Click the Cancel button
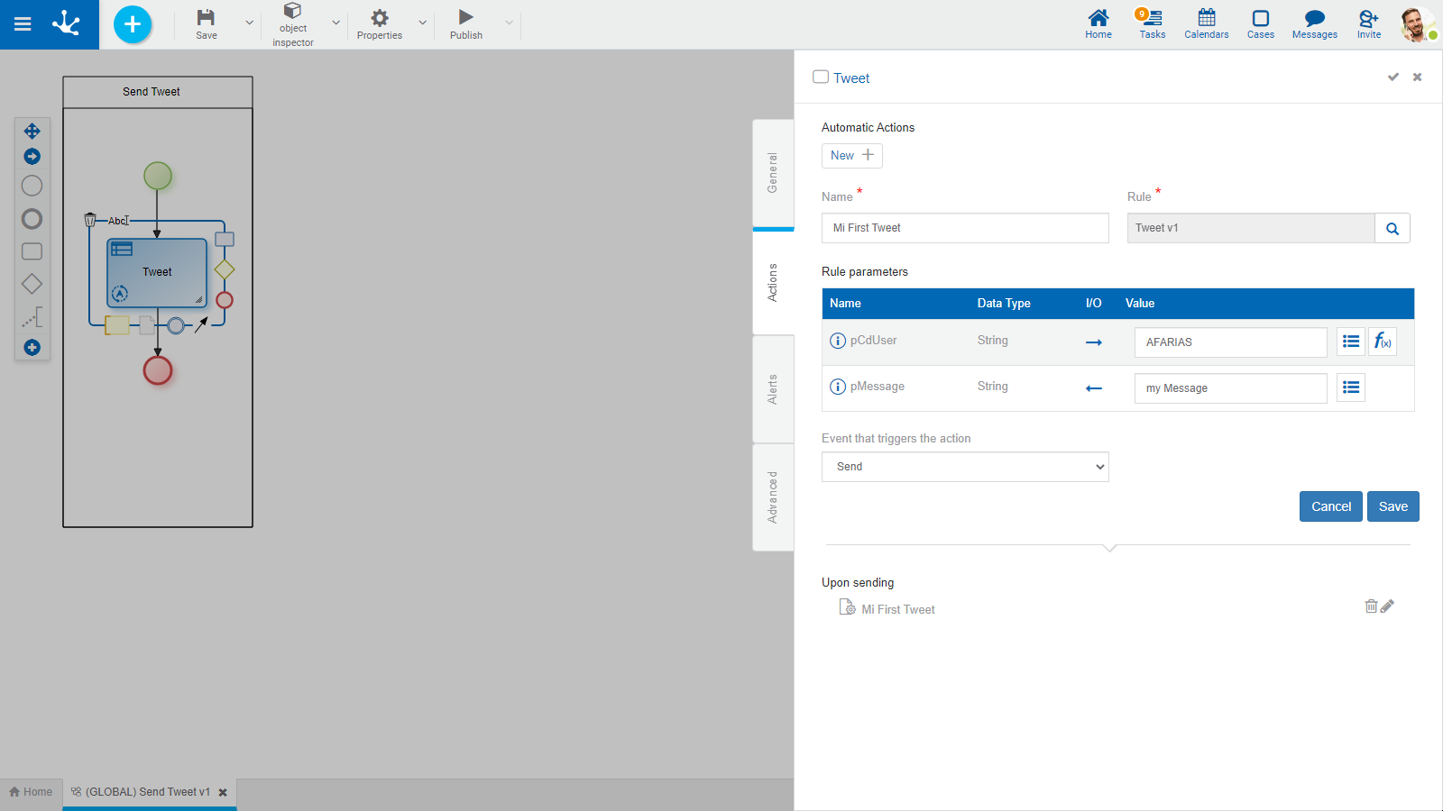 (1330, 506)
